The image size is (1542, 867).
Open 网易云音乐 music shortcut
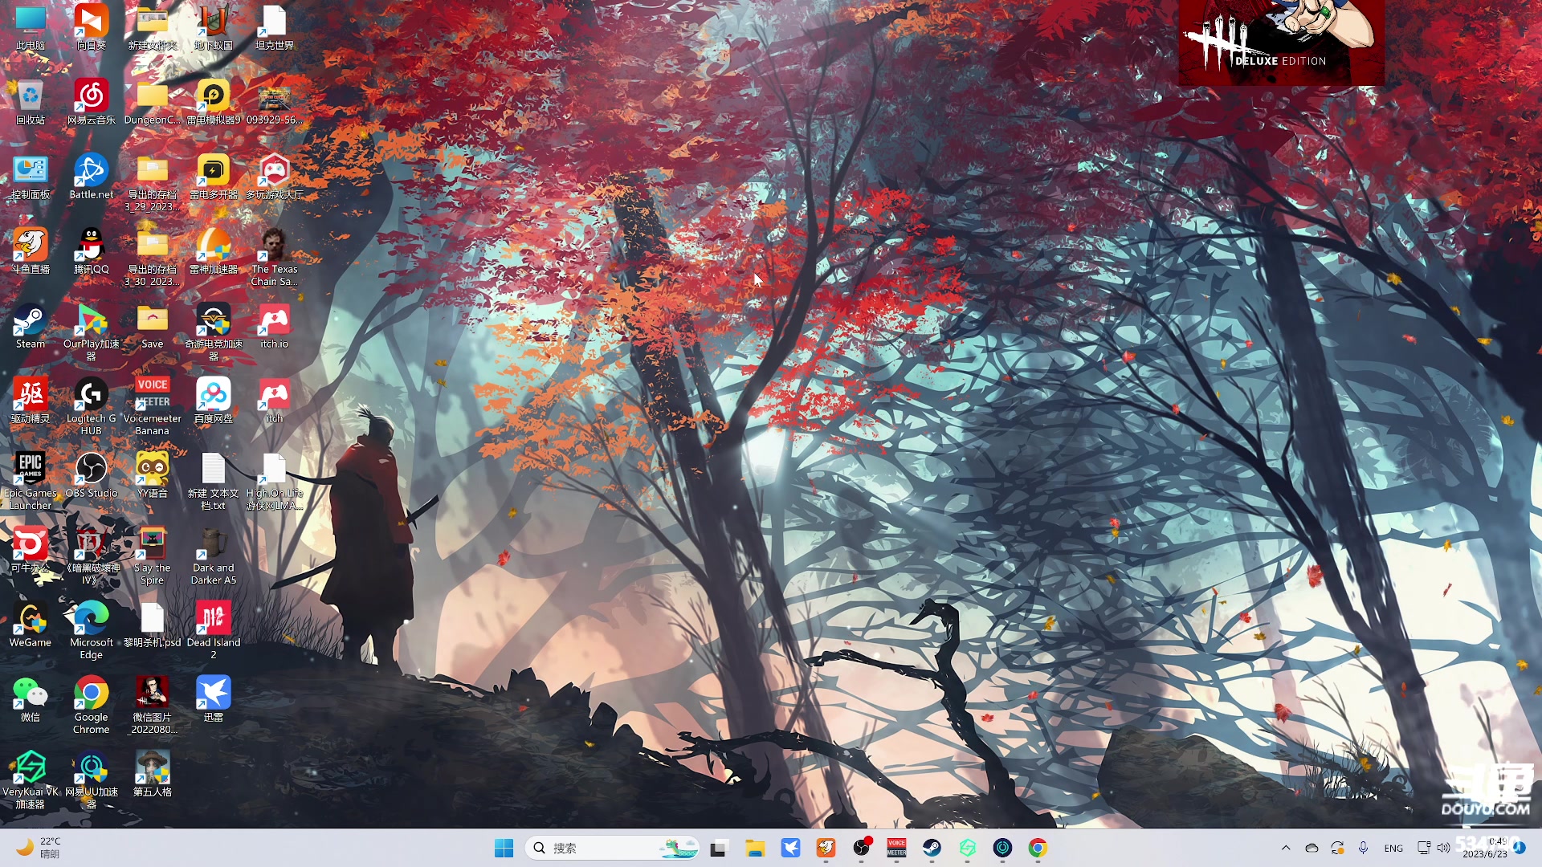(92, 103)
